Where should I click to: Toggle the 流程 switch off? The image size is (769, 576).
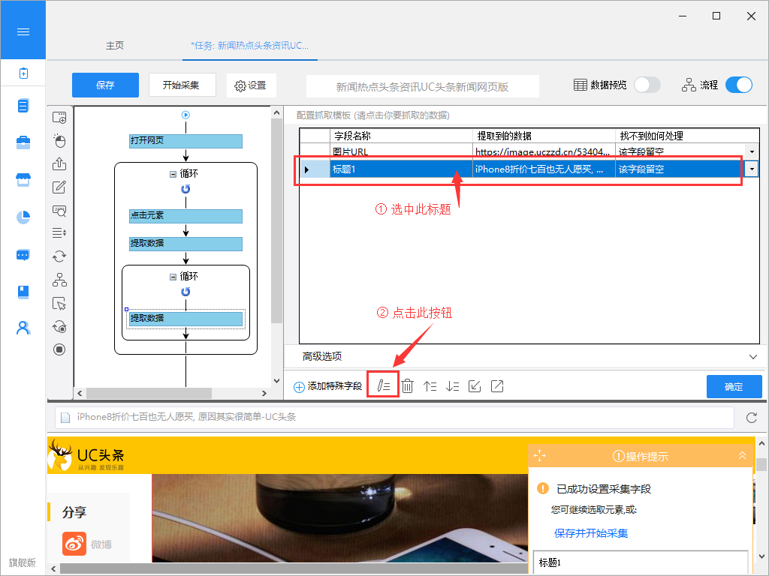[x=738, y=85]
